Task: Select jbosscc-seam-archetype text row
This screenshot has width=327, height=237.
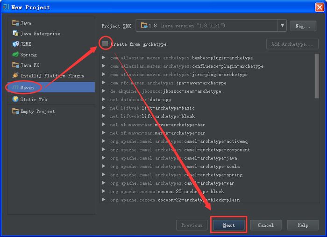Action: 165,91
